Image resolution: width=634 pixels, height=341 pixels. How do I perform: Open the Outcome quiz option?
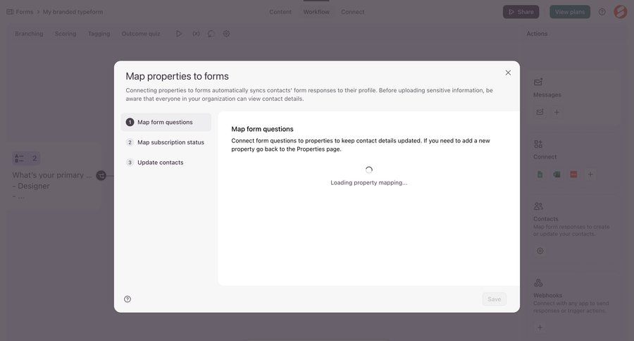click(x=141, y=34)
